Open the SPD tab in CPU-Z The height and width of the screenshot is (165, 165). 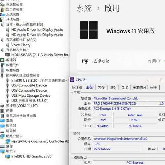[113, 87]
